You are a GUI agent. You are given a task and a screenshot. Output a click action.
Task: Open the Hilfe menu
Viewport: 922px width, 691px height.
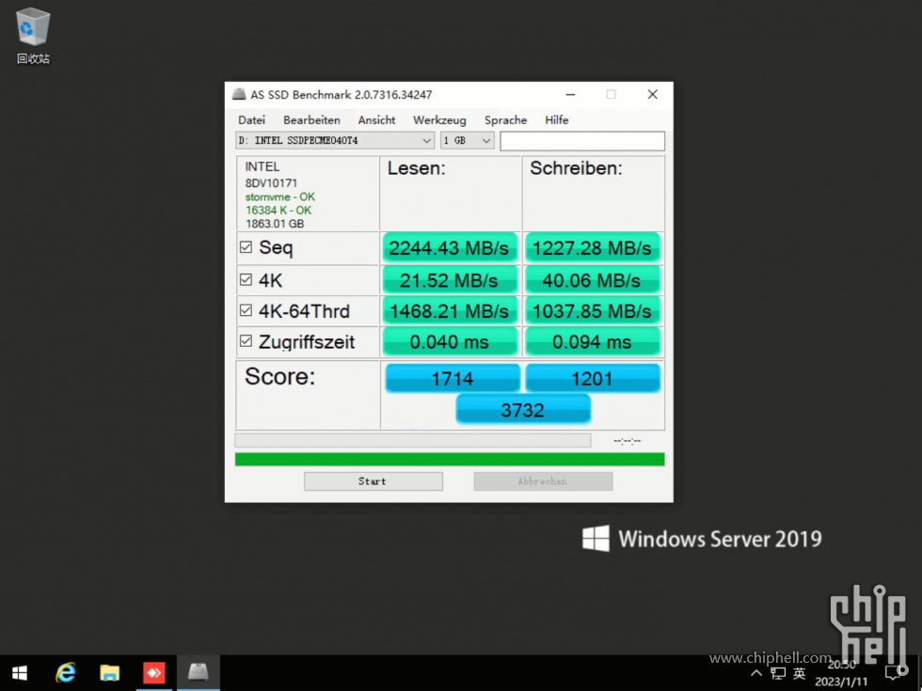(556, 120)
